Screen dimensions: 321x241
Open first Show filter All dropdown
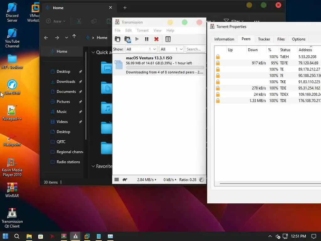141,49
